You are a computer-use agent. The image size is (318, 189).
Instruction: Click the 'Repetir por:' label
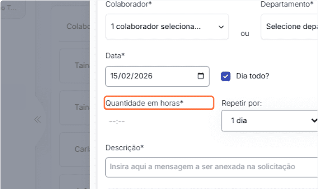click(x=242, y=103)
